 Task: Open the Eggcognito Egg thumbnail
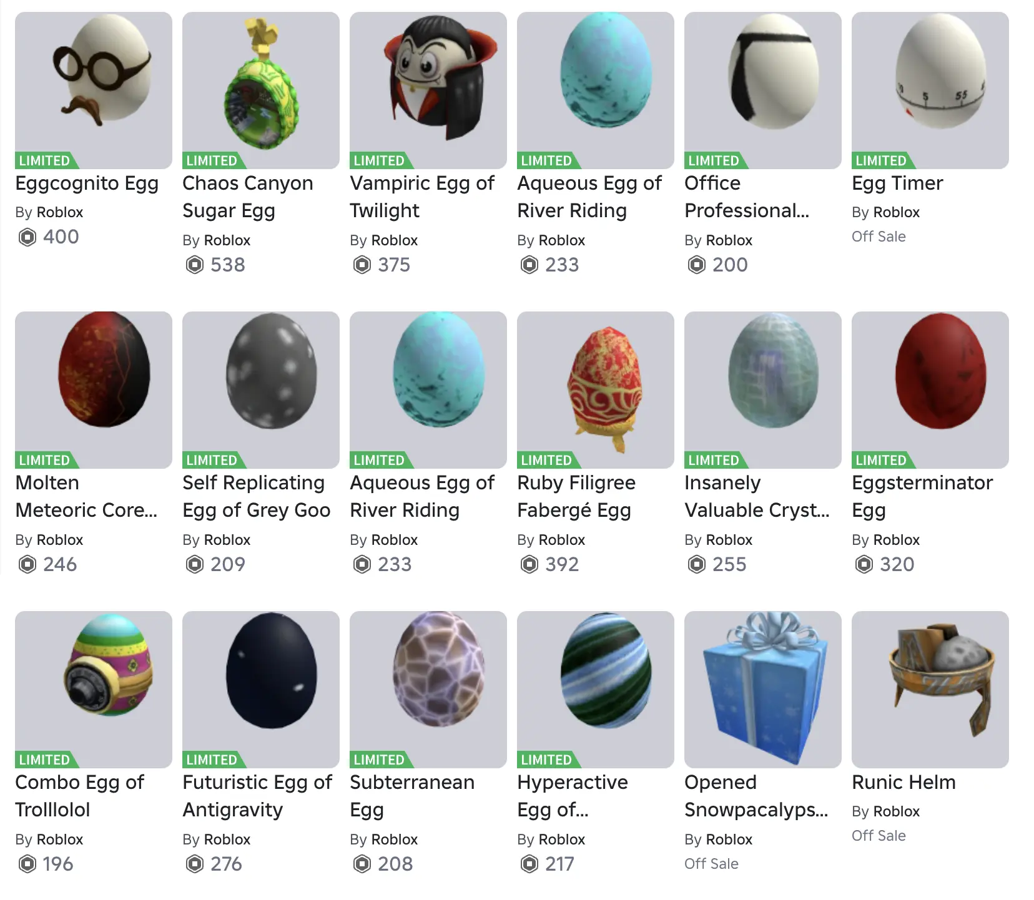point(94,90)
